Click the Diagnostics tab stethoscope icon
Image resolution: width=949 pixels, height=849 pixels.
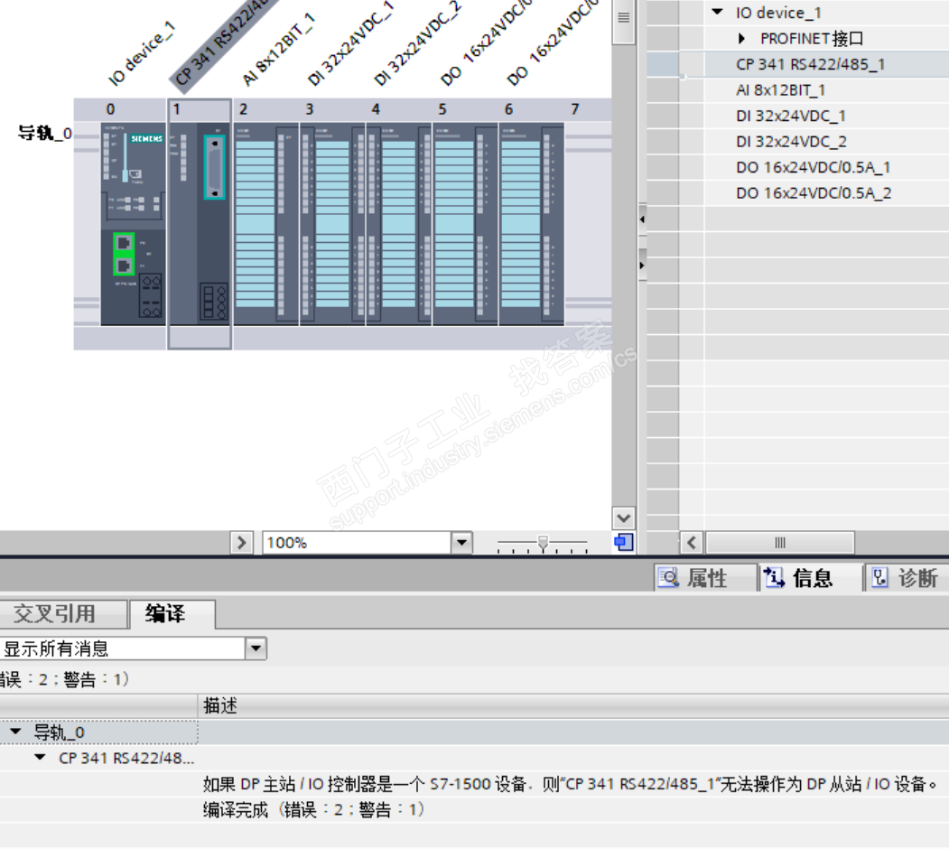pyautogui.click(x=879, y=578)
